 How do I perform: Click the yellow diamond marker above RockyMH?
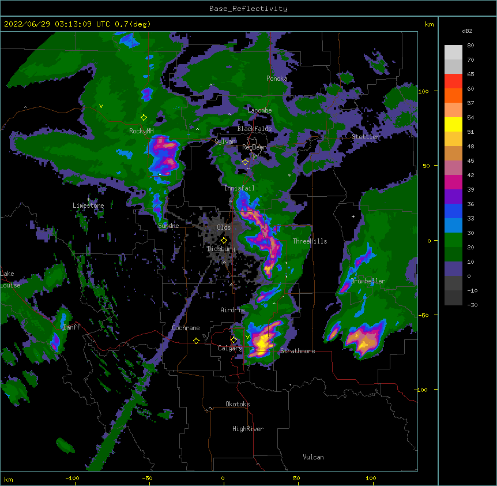coord(144,118)
